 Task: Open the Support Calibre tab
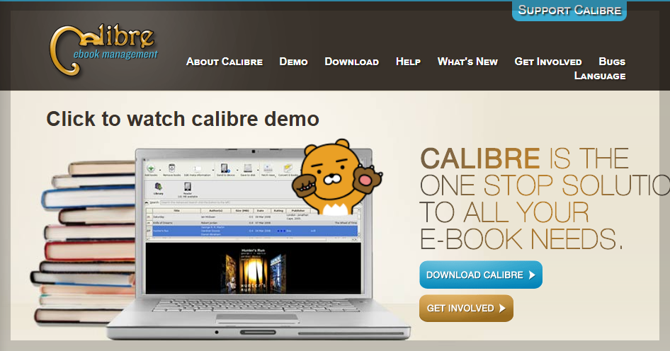click(569, 11)
